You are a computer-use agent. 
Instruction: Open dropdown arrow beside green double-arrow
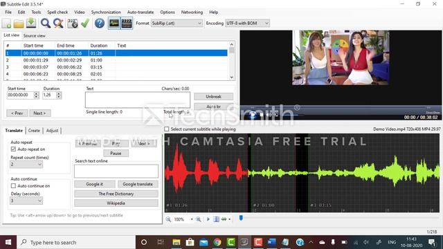click(229, 219)
